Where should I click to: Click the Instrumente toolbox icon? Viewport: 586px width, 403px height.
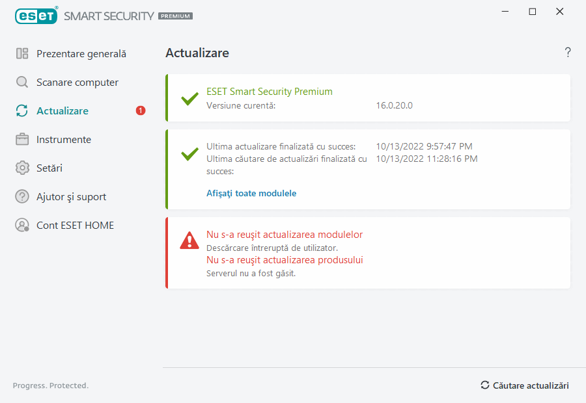click(22, 140)
